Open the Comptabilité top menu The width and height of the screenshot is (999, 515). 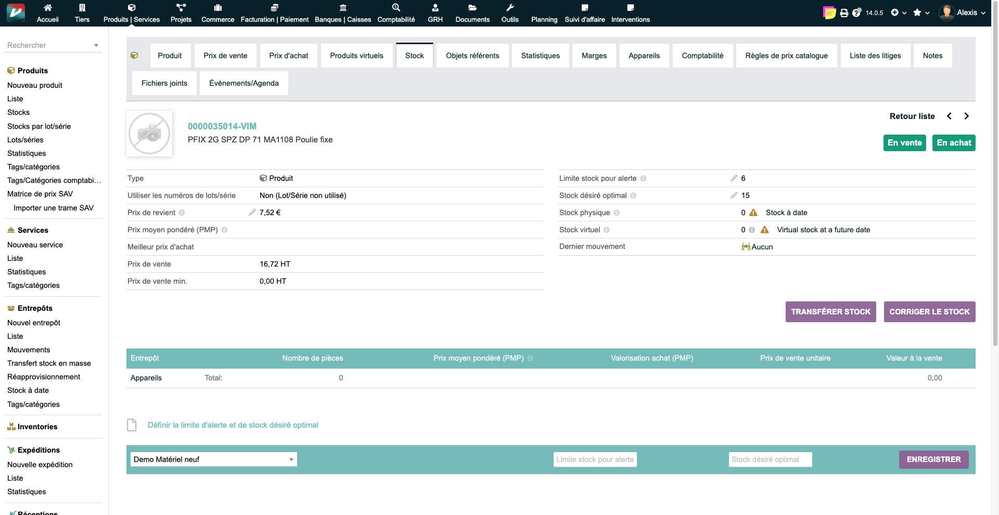pos(396,13)
